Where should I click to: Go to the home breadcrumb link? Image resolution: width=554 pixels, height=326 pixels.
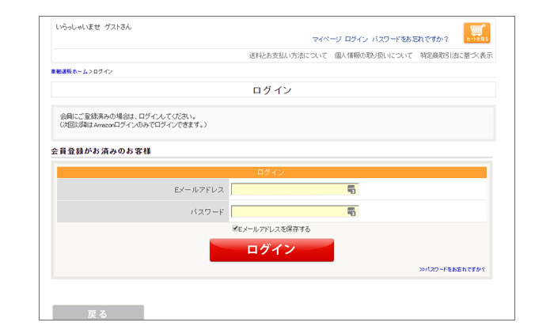[x=70, y=72]
